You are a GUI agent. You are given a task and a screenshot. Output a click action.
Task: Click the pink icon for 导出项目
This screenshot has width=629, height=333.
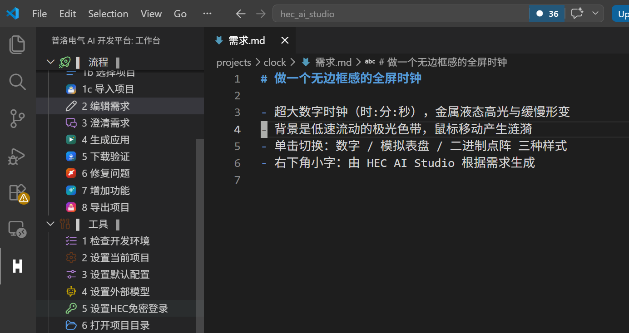[71, 207]
